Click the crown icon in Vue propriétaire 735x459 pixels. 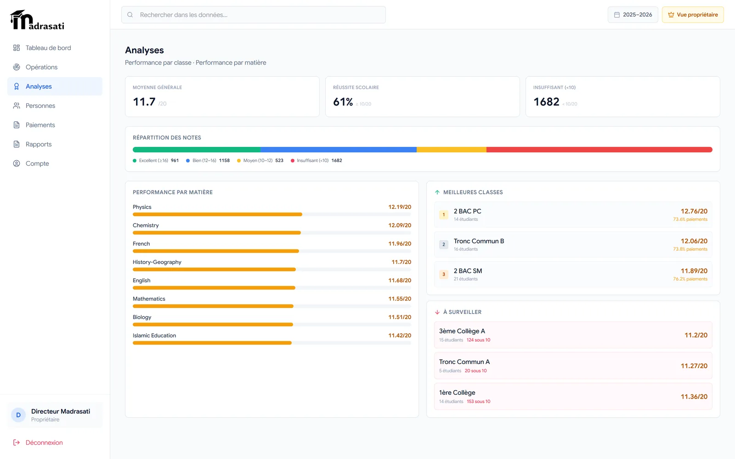(x=671, y=15)
